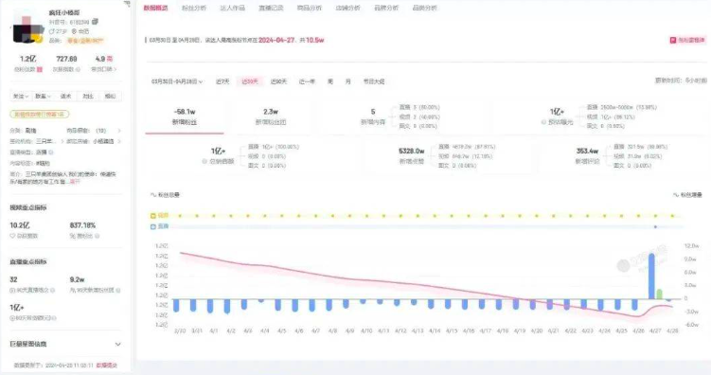Screen dimensions: 711x375
Task: Collapse the profile panel with top corner icon
Action: (127, 3)
